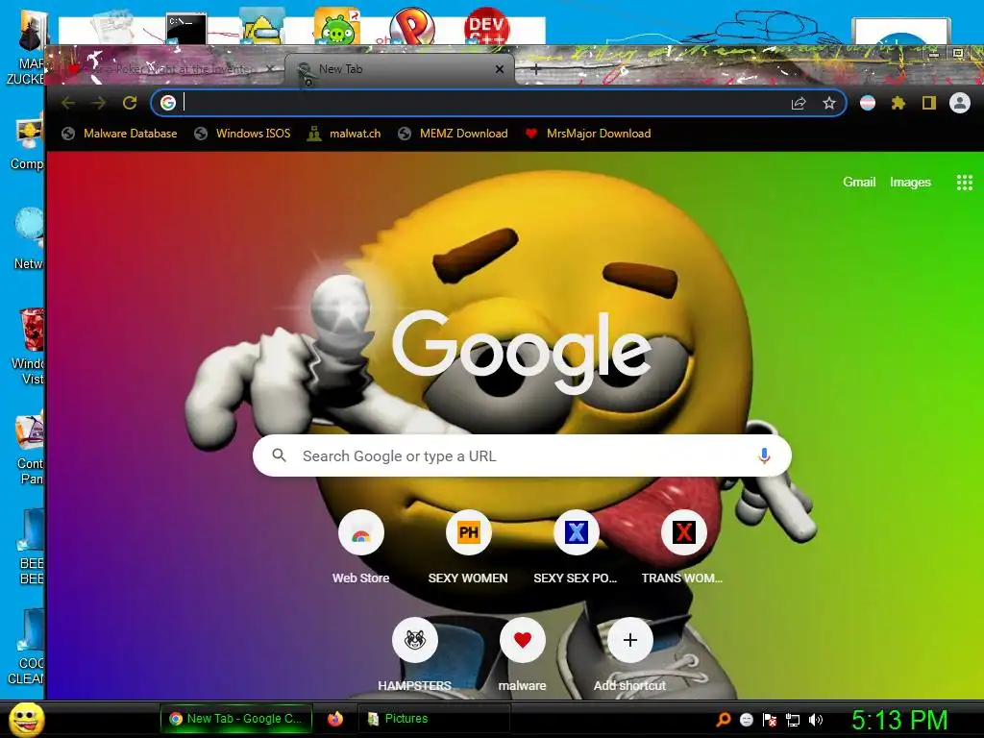Viewport: 984px width, 738px height.
Task: Focus the Chrome address bar
Action: pos(483,103)
